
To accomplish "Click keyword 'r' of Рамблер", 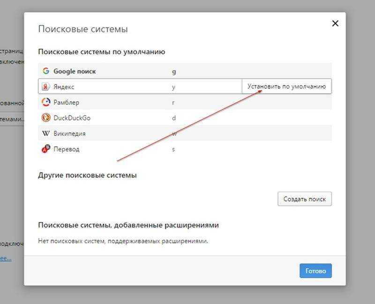I will pos(173,102).
